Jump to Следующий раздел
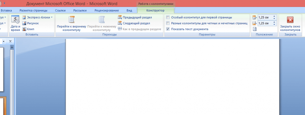305x115 pixels. pos(134,23)
